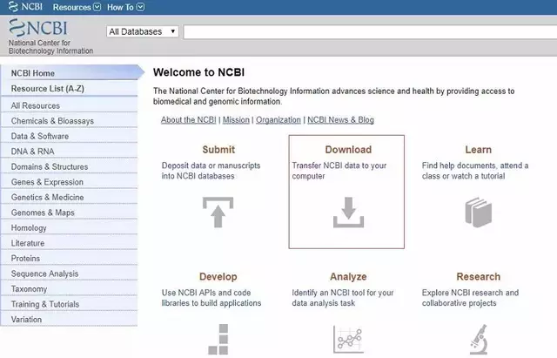Click the Submit heading

[x=218, y=150]
